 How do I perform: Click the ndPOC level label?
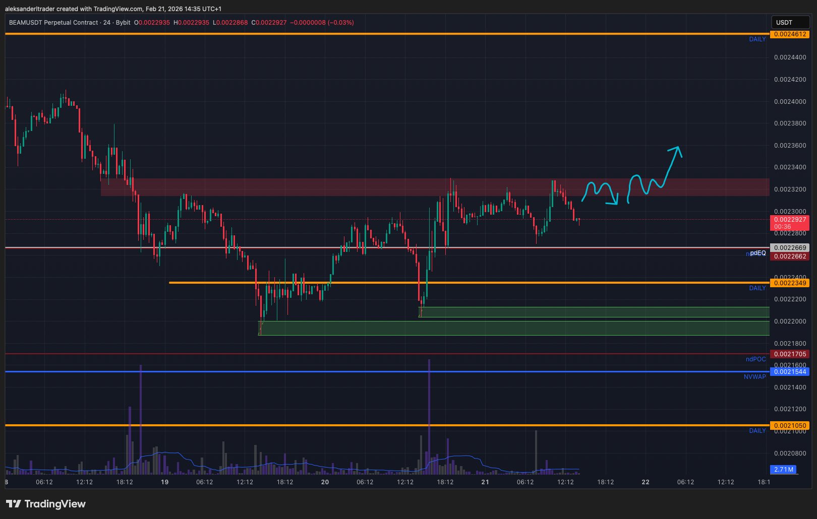click(755, 359)
